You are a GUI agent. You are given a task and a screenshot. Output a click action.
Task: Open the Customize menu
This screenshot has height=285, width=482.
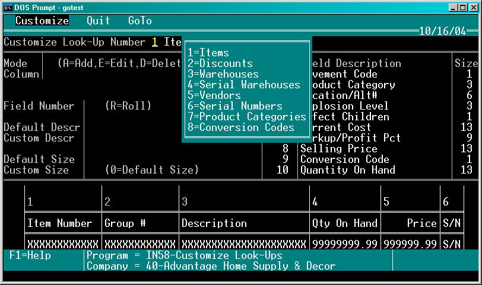click(x=42, y=21)
